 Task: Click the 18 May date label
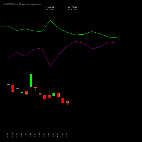(x=49, y=135)
